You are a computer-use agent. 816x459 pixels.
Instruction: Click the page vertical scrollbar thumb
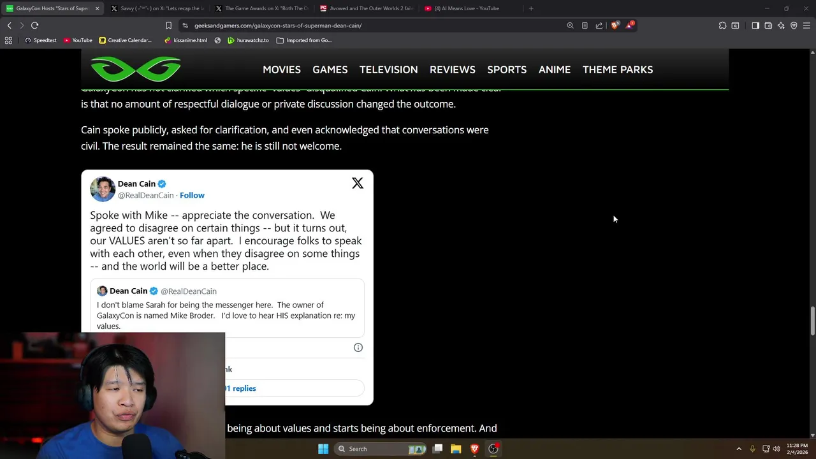[812, 321]
